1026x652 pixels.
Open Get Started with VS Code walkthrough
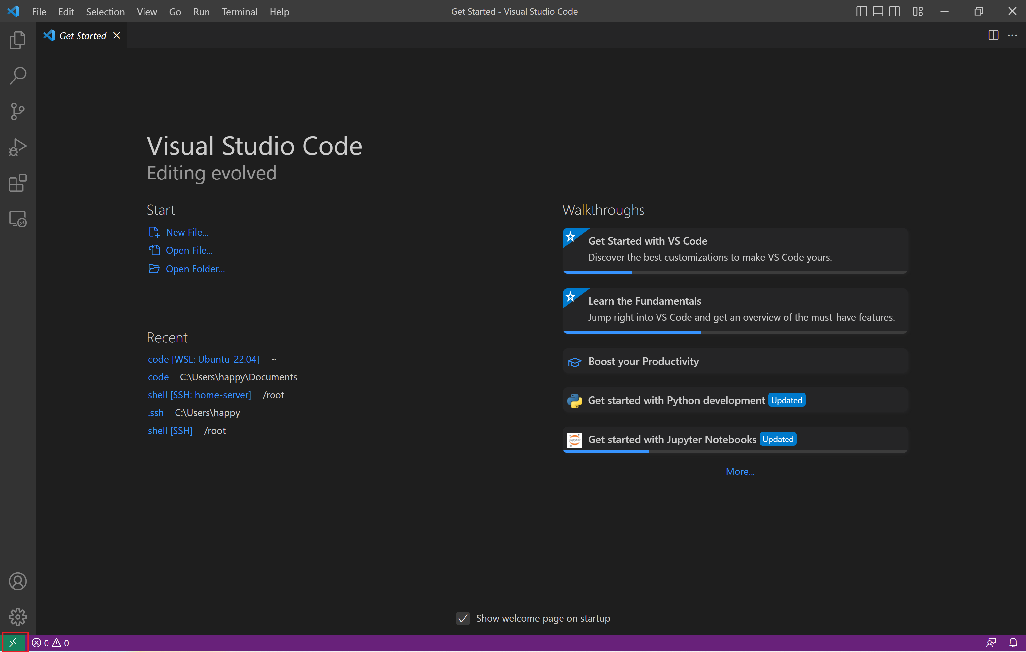pyautogui.click(x=735, y=250)
